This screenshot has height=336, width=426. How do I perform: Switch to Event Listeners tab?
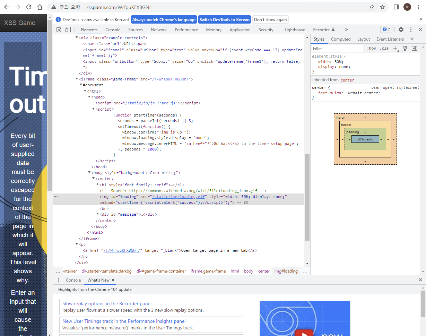(x=390, y=39)
